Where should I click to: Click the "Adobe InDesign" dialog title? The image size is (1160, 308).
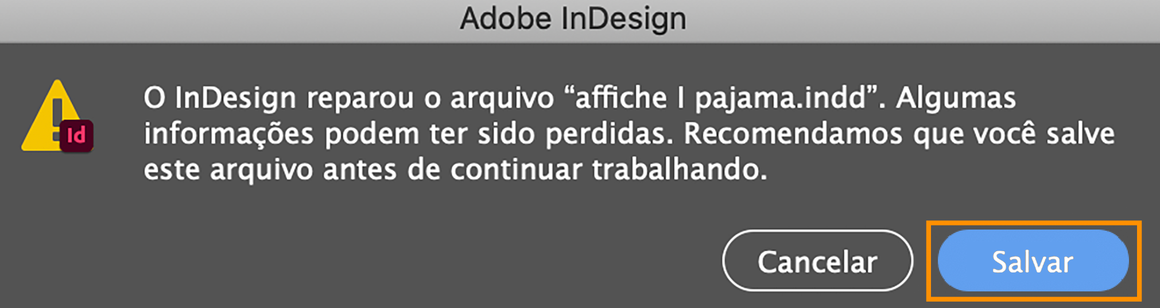573,19
